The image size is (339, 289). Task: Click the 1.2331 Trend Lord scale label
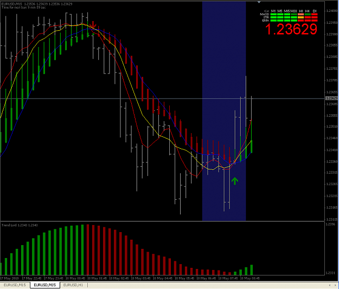point(330,273)
